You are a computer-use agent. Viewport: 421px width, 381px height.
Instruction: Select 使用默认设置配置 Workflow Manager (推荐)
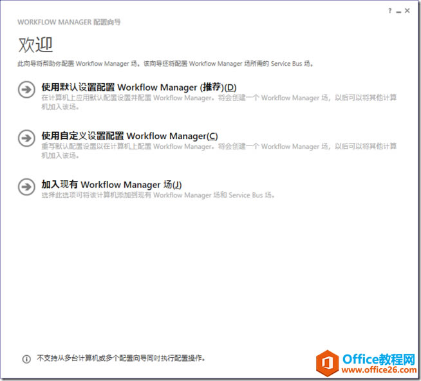coord(139,88)
